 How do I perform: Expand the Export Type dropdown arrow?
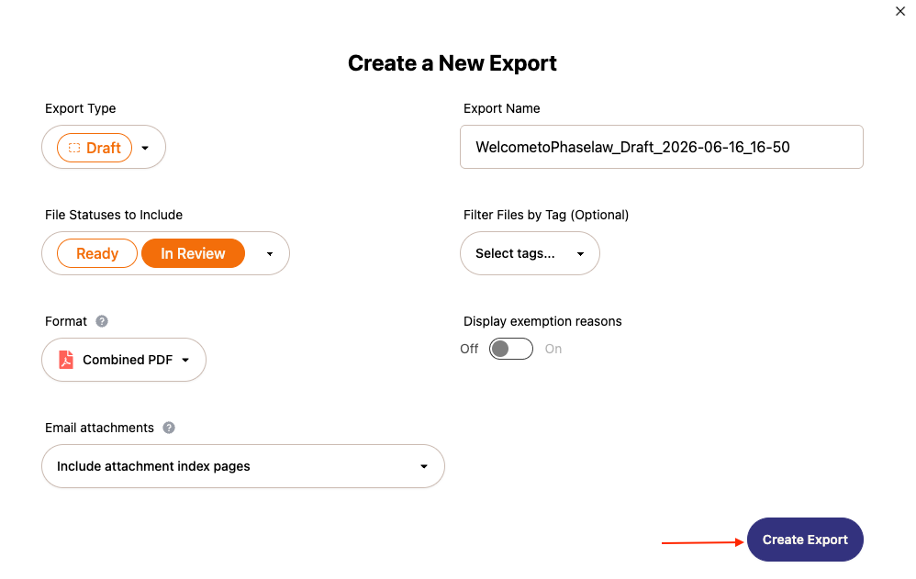(145, 148)
